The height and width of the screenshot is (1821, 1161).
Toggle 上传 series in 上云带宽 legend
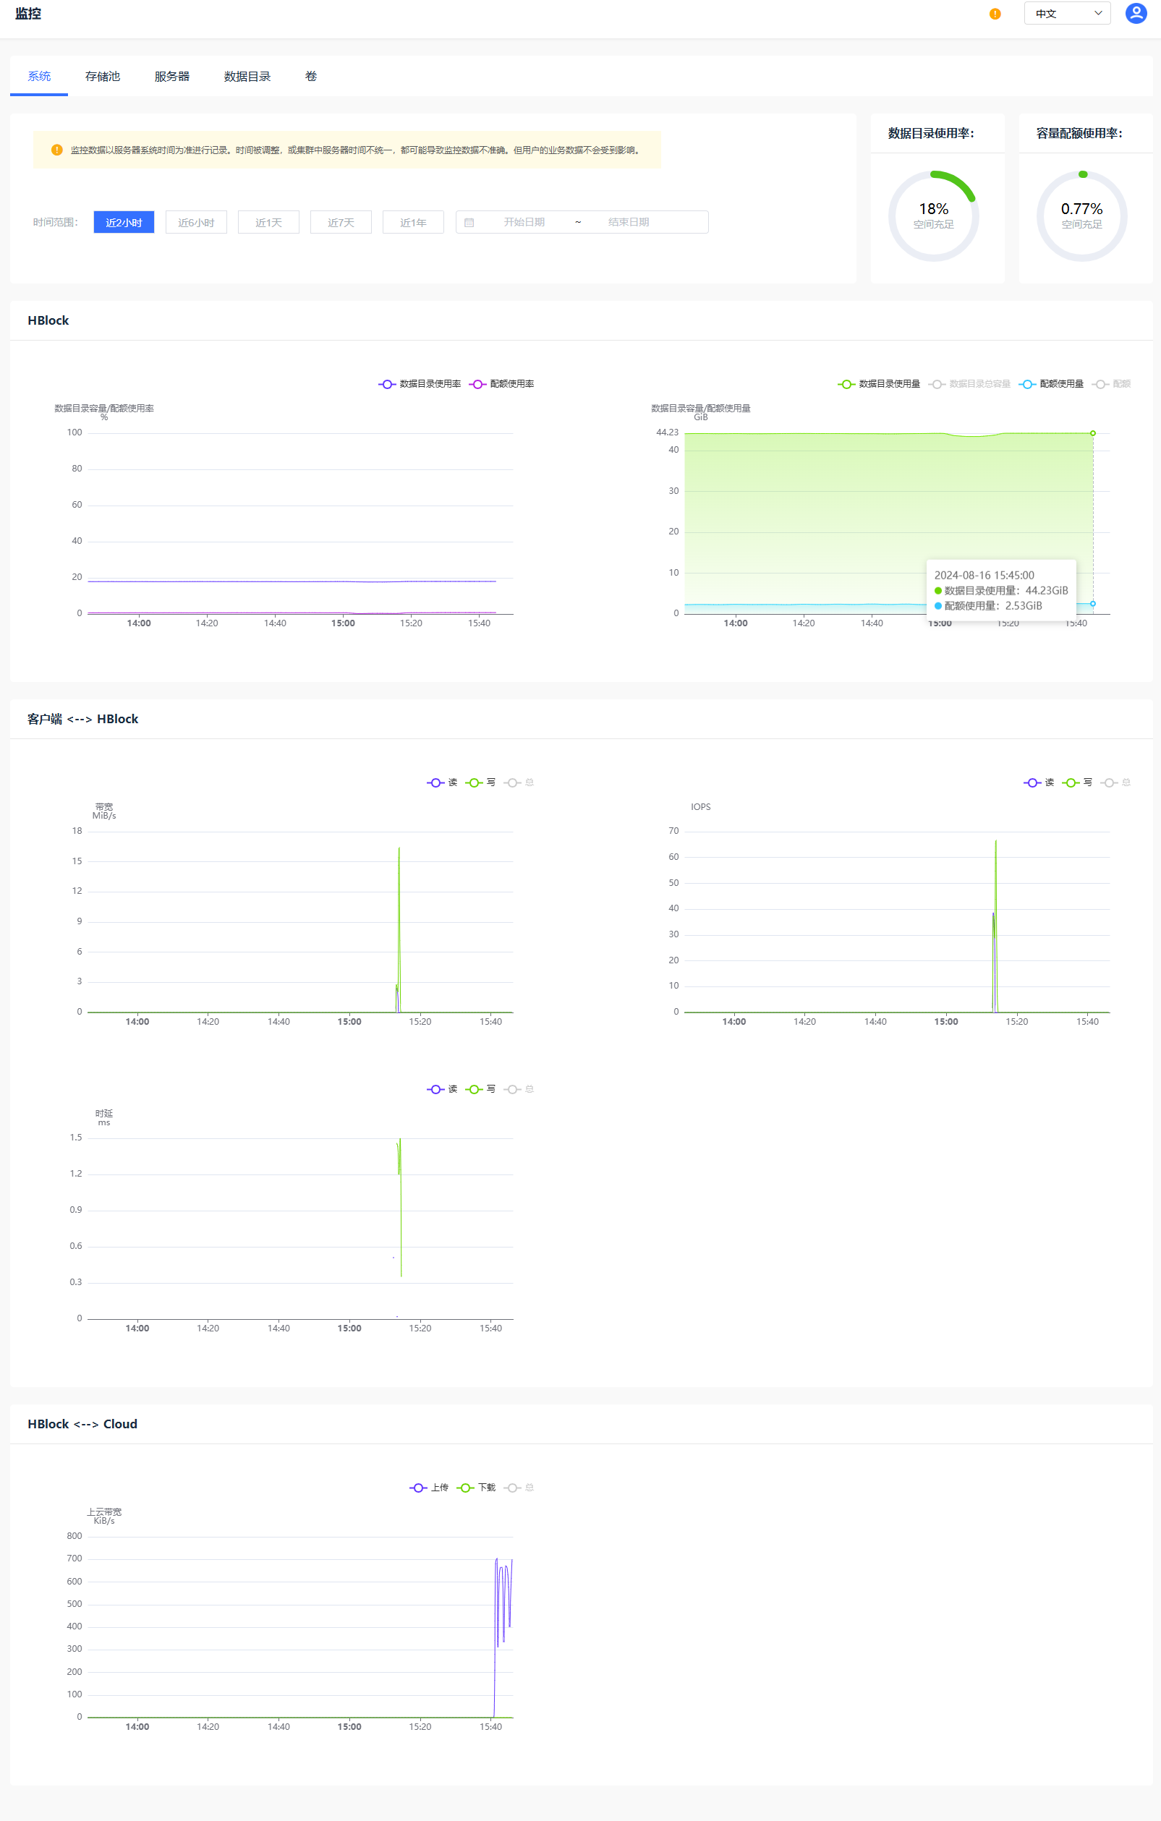pos(429,1487)
